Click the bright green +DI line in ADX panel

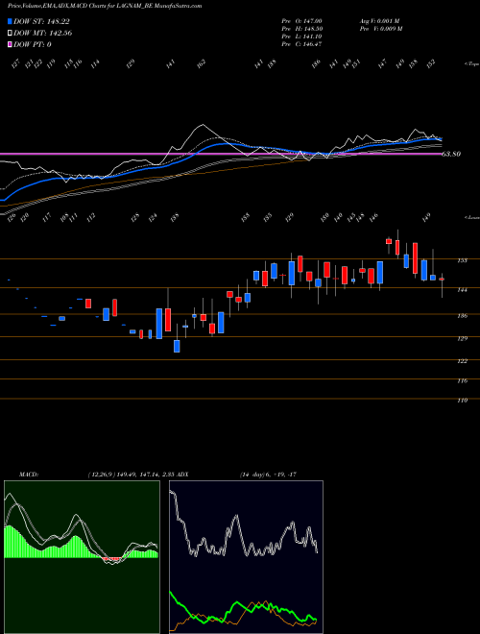[x=243, y=605]
